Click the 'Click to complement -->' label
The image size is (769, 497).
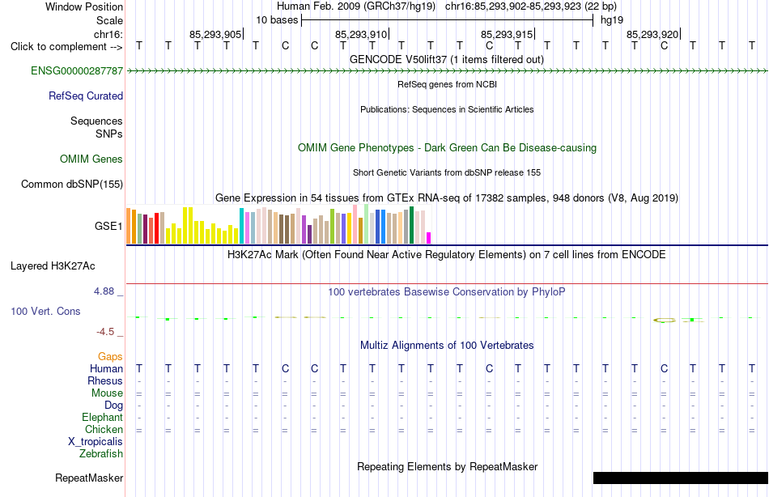(x=66, y=47)
